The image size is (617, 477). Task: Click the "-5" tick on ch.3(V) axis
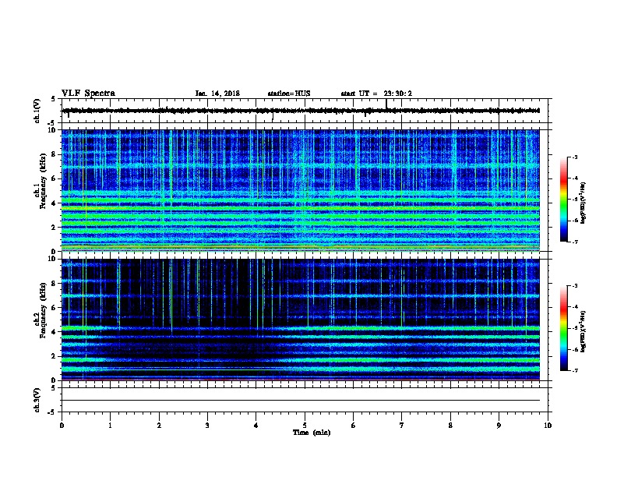point(52,412)
